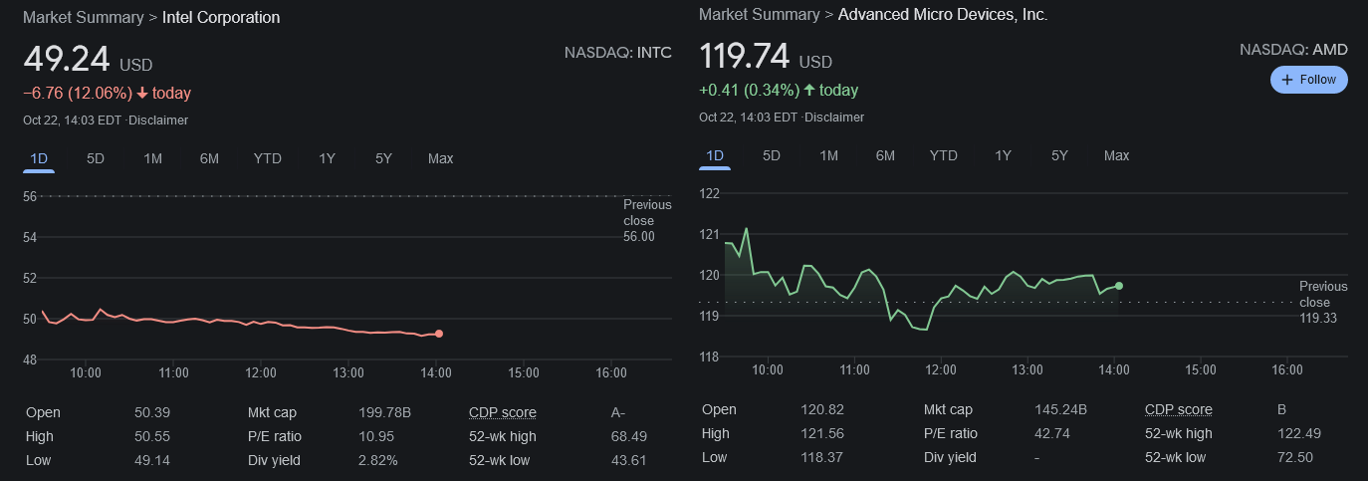This screenshot has height=481, width=1368.
Task: Select the 1M tab in AMD panel
Action: pyautogui.click(x=828, y=155)
